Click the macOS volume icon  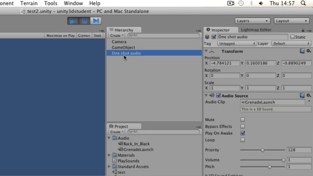pyautogui.click(x=261, y=4)
